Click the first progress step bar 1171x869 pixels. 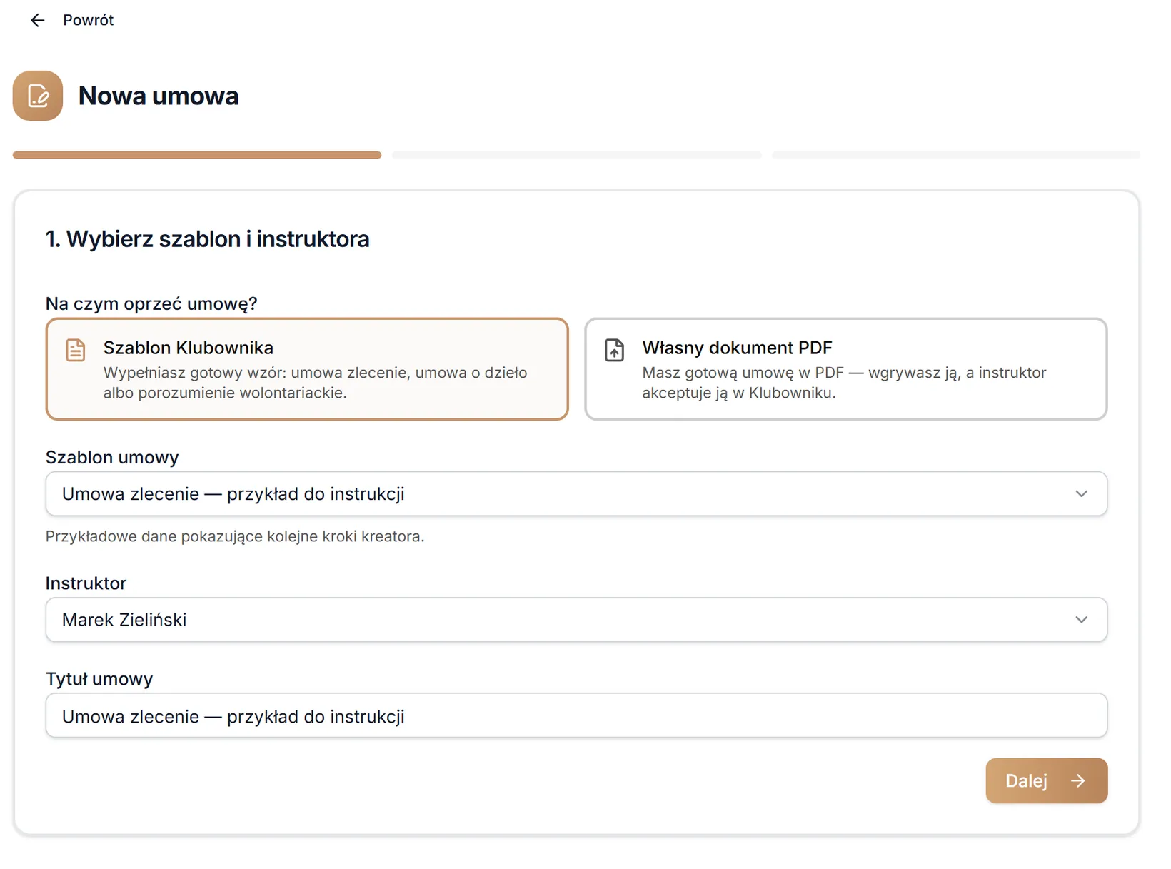[197, 155]
